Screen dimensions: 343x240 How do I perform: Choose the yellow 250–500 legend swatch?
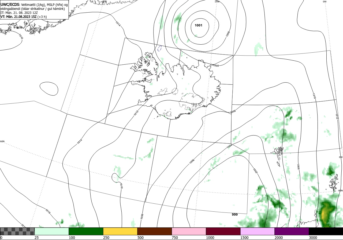click(120, 231)
